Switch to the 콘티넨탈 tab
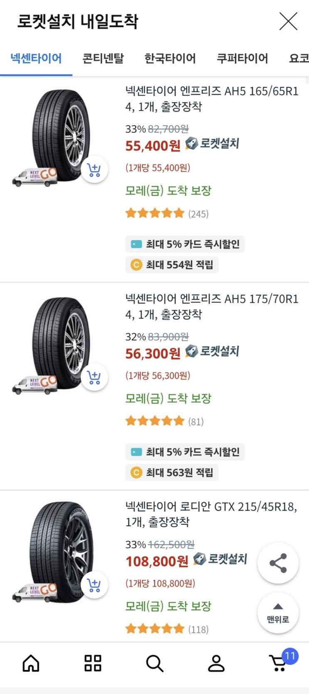Viewport: 309px width, 694px height. (x=103, y=58)
